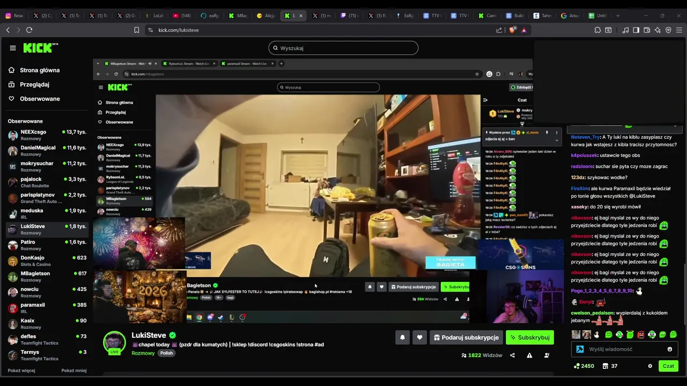The image size is (687, 386).
Task: Expand followed list with Pokaż więcej
Action: point(21,370)
